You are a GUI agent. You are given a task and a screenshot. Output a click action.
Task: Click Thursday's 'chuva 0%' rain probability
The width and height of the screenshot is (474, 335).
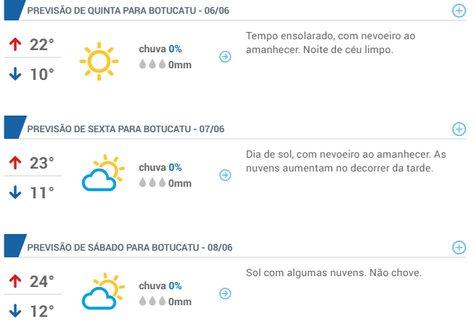pos(160,49)
